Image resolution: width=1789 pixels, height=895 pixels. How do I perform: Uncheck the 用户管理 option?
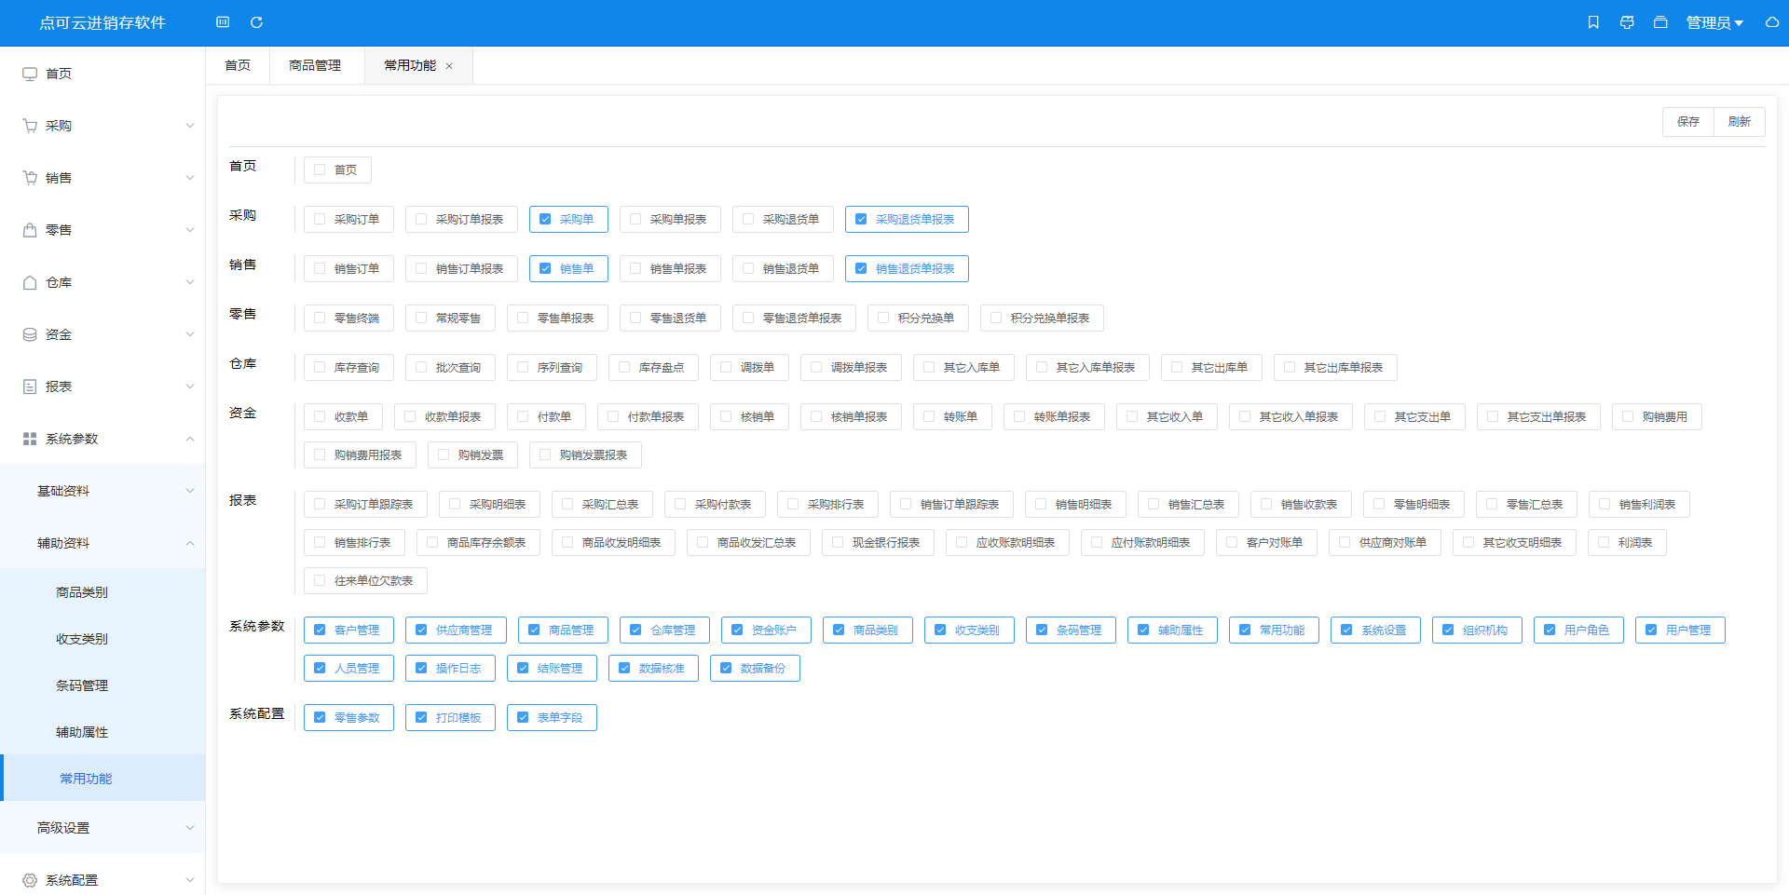point(1680,630)
